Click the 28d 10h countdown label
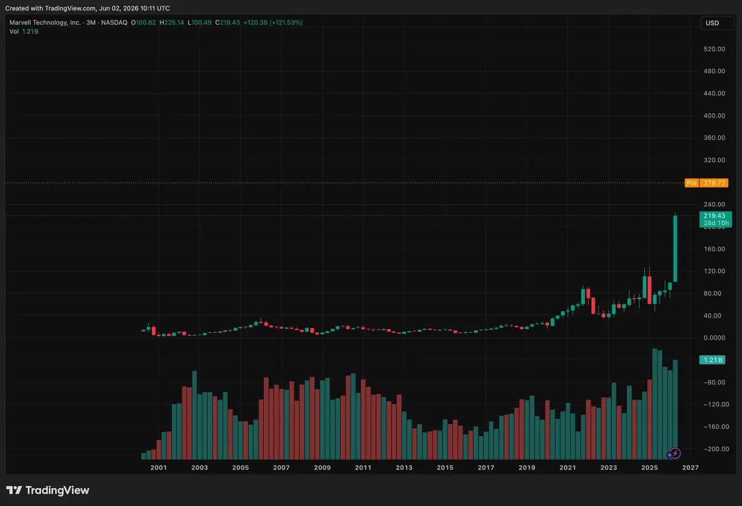The image size is (742, 506). pos(717,223)
